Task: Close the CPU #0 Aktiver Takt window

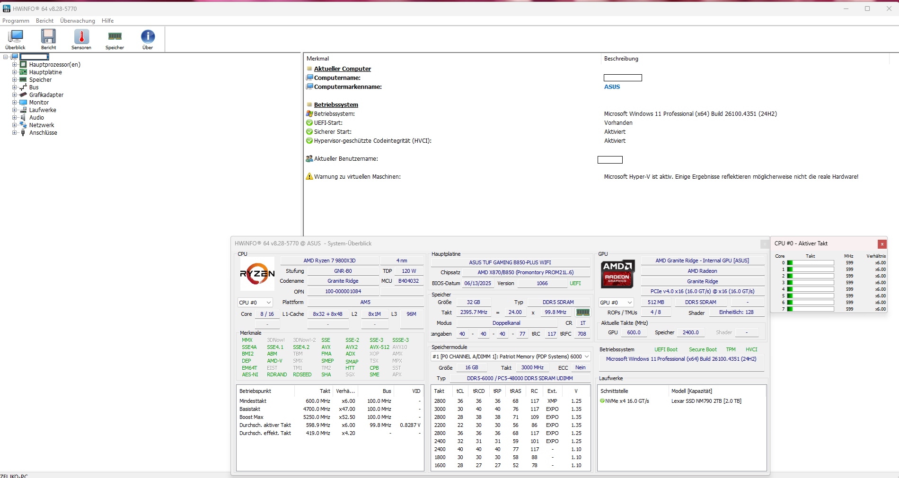Action: 882,244
